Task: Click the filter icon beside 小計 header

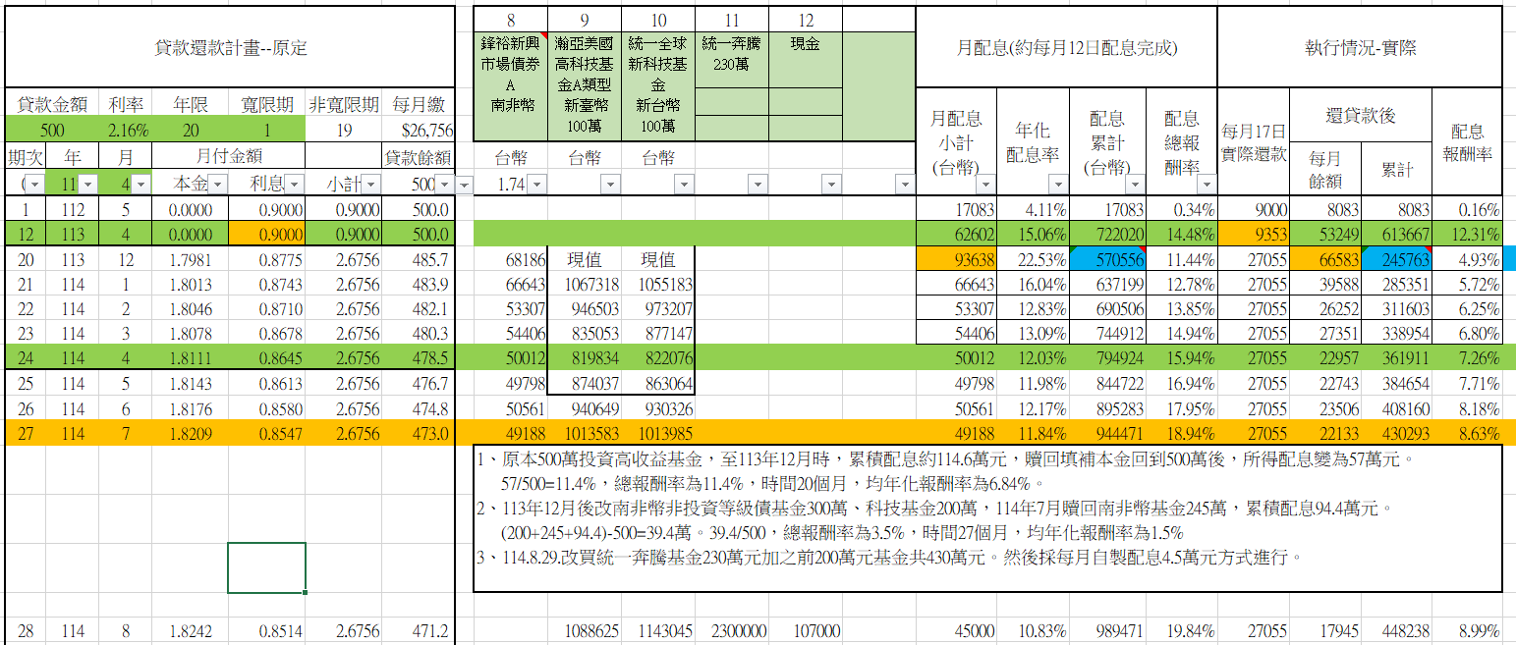Action: click(369, 185)
